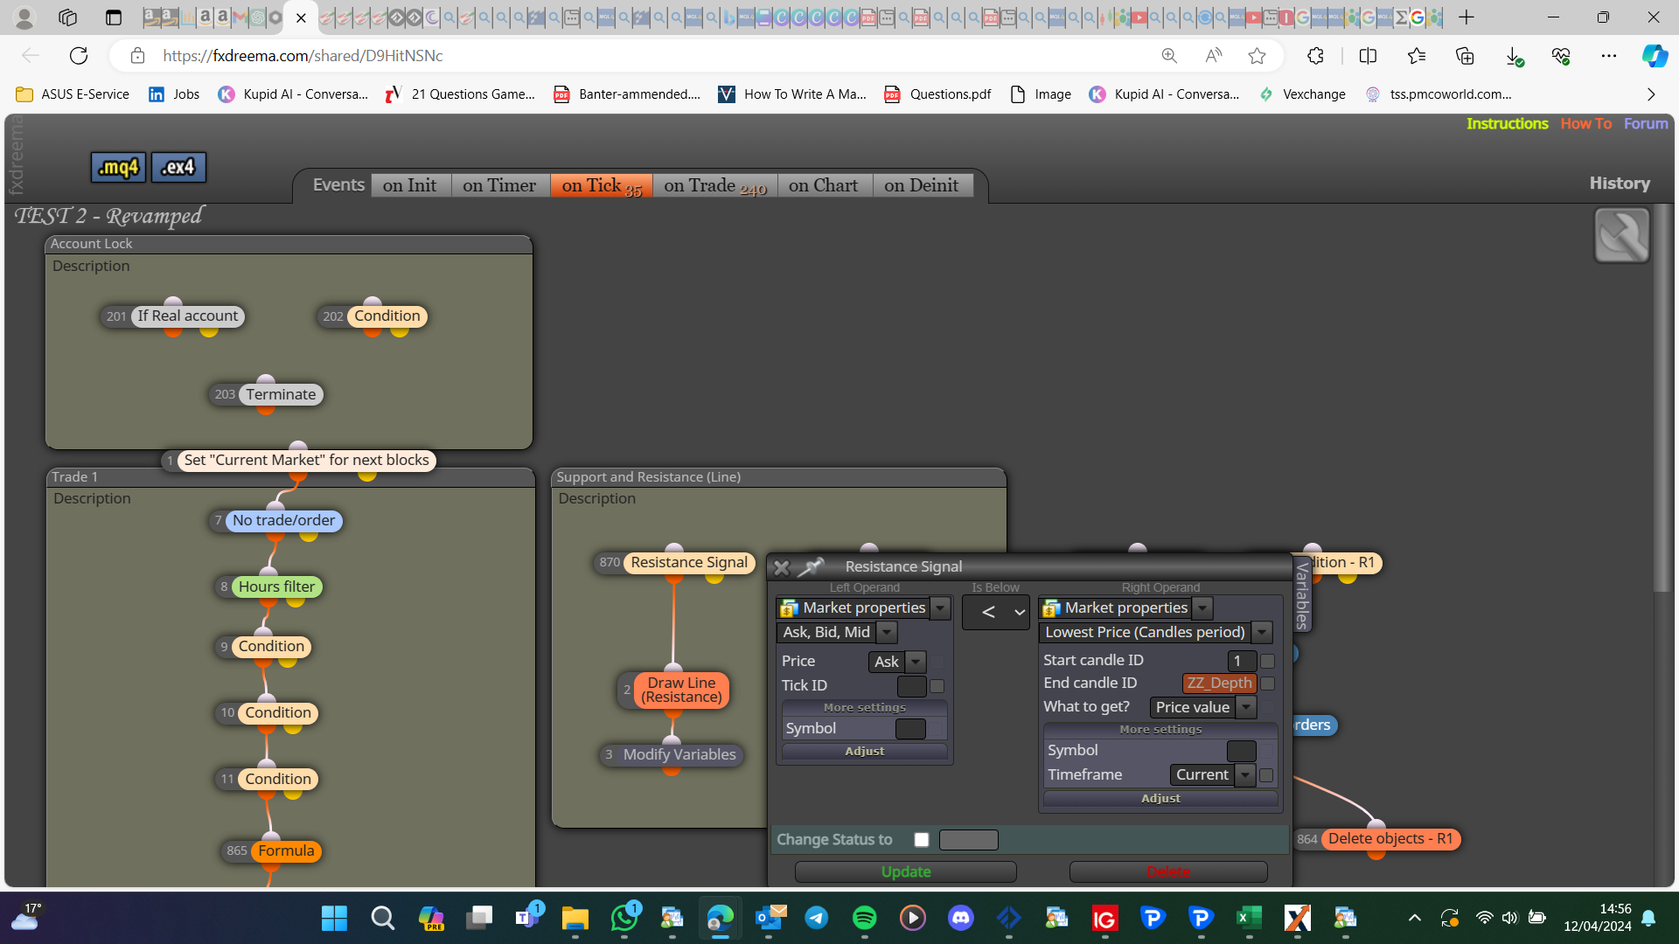
Task: Open File Explorer from the taskbar
Action: point(575,918)
